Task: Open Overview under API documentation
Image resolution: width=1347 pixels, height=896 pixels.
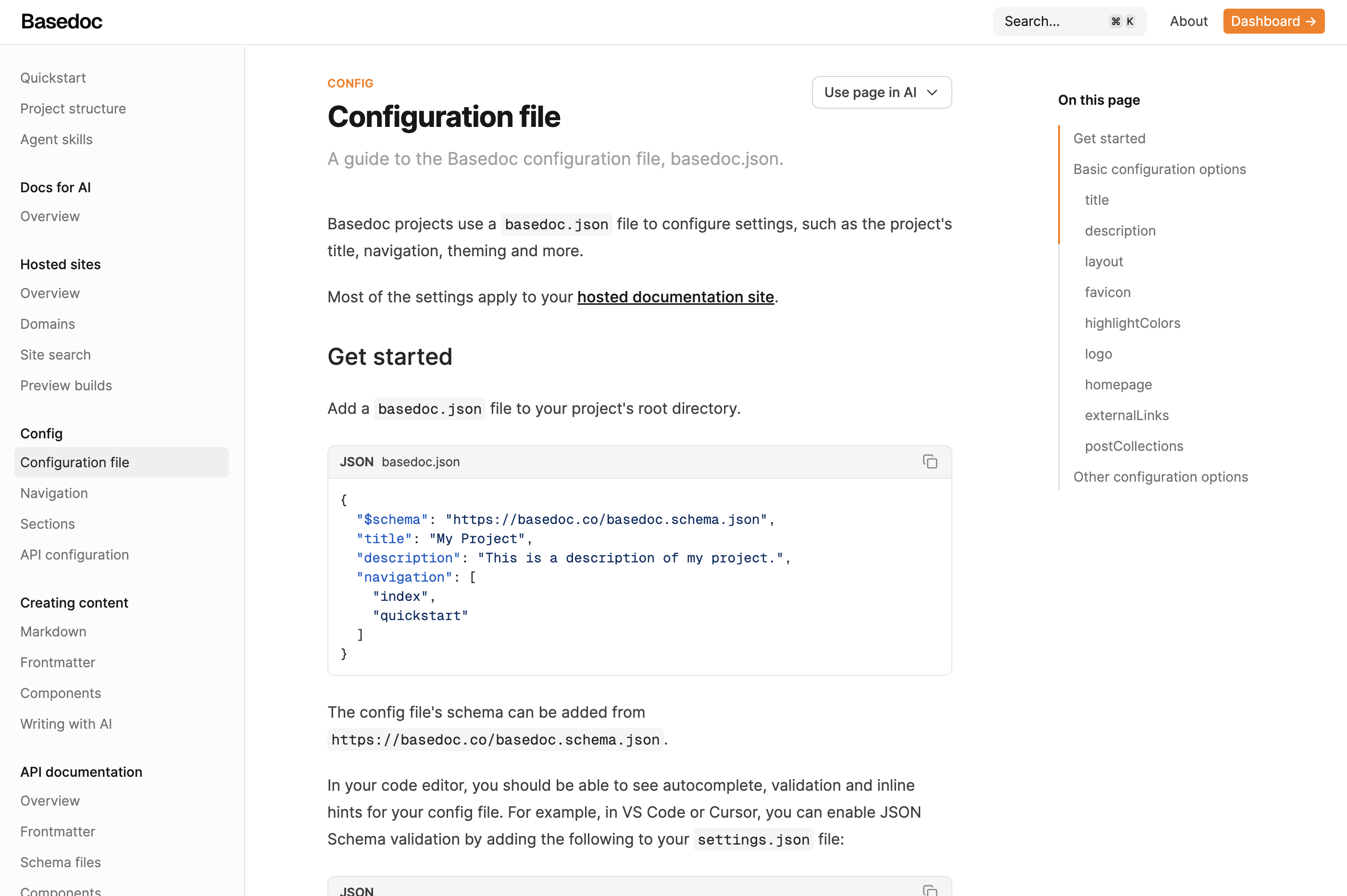Action: pyautogui.click(x=50, y=801)
